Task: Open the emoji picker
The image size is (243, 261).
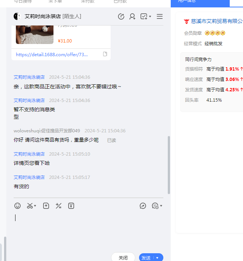Action: tap(17, 206)
